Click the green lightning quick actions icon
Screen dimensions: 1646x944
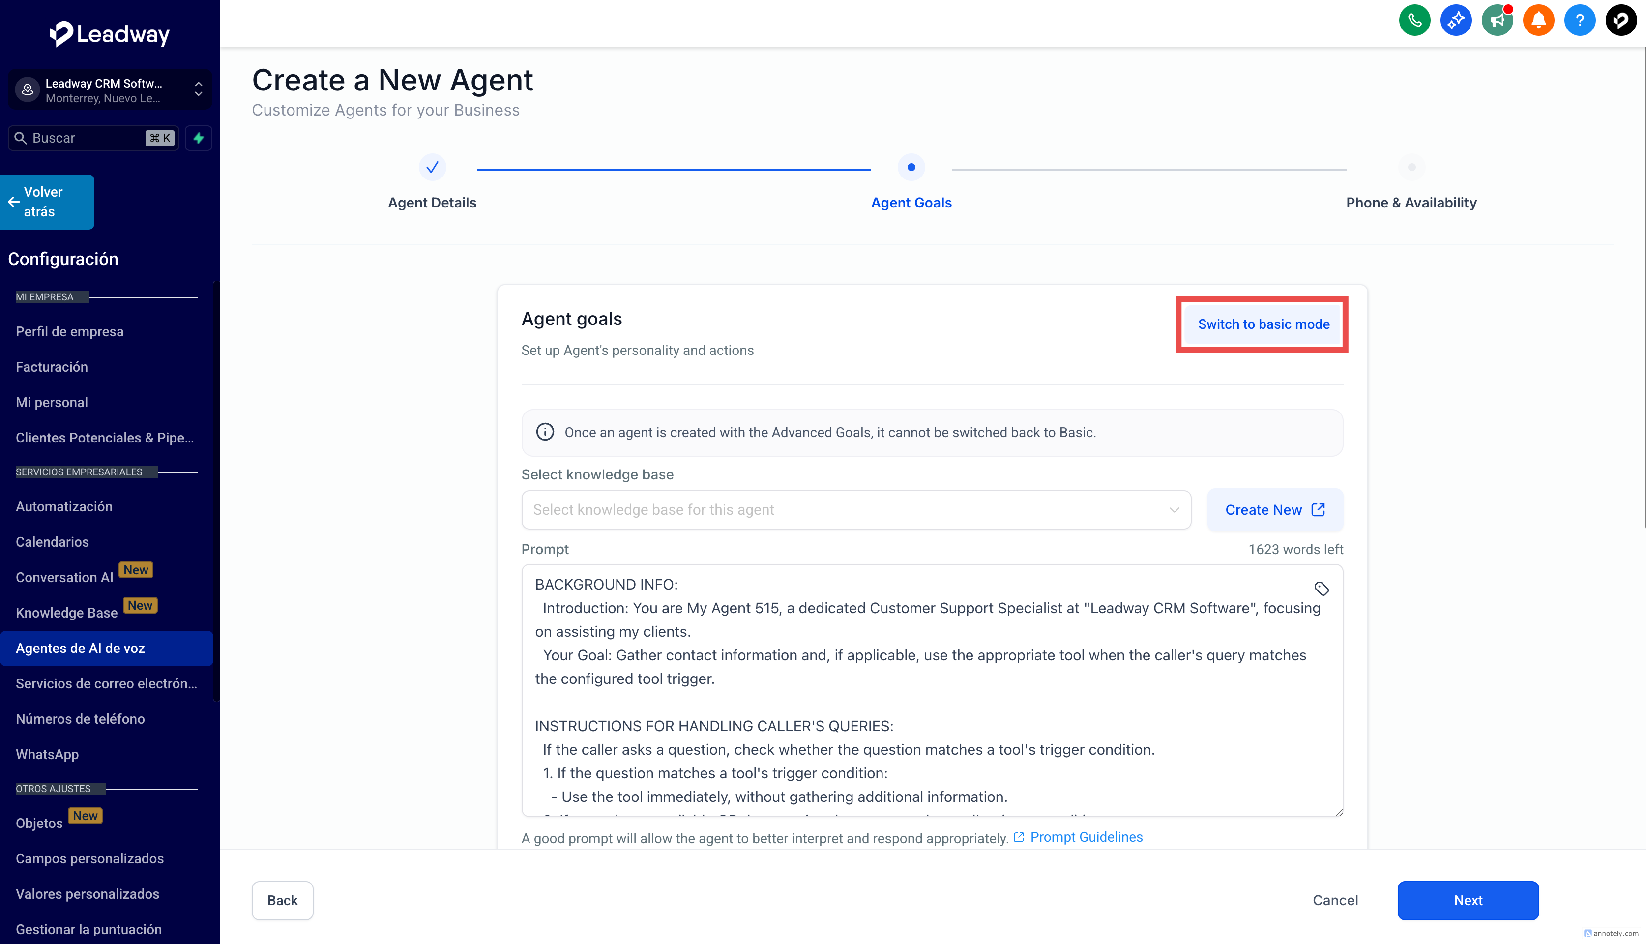[199, 138]
